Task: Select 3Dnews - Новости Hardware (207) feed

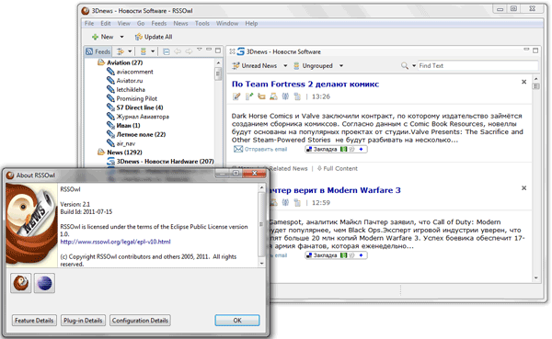Action: [165, 162]
